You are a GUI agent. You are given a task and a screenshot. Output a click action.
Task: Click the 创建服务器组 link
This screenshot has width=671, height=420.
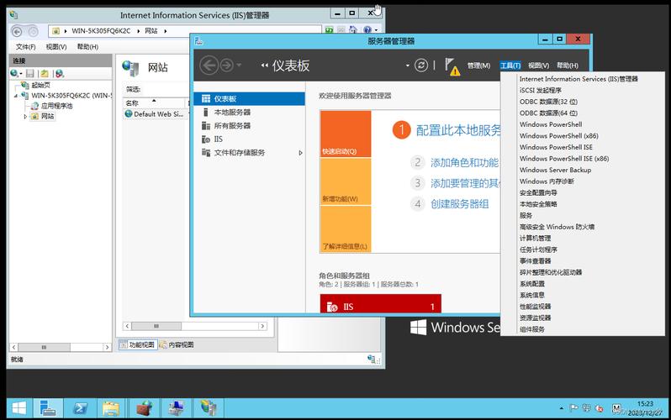pyautogui.click(x=460, y=203)
